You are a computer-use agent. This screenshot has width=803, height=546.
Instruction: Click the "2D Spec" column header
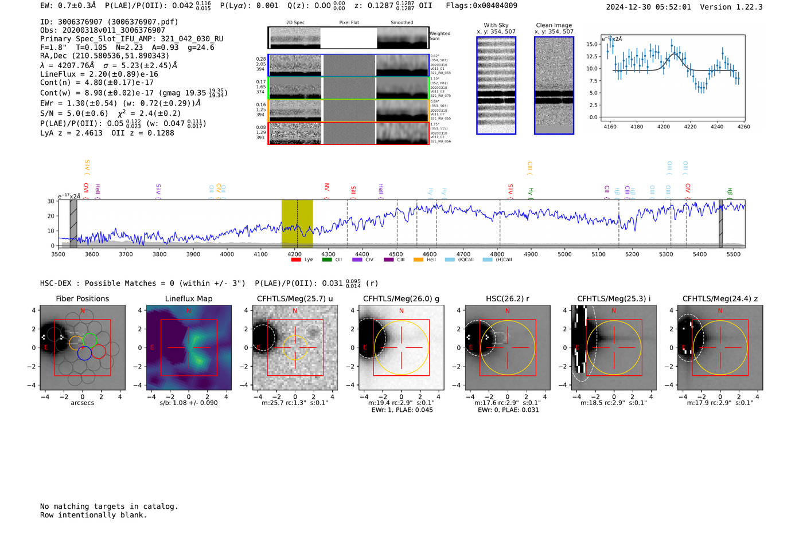pyautogui.click(x=295, y=23)
